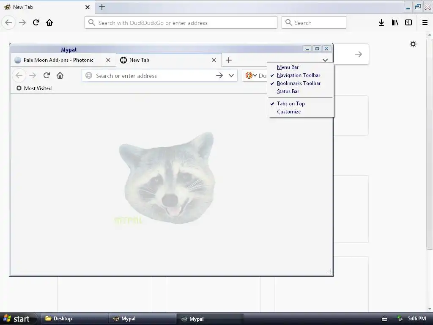The image size is (433, 325).
Task: Open Downloads arrow icon in outer toolbar
Action: tap(381, 22)
